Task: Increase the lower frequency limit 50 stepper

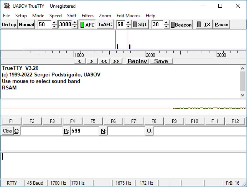Action: click(x=54, y=22)
